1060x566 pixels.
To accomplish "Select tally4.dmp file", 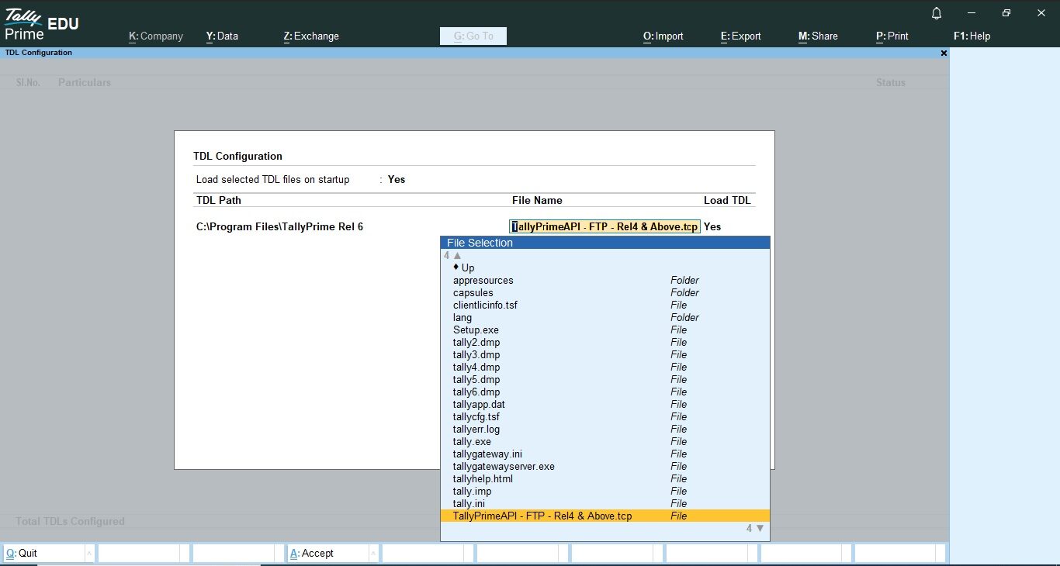I will click(x=604, y=367).
